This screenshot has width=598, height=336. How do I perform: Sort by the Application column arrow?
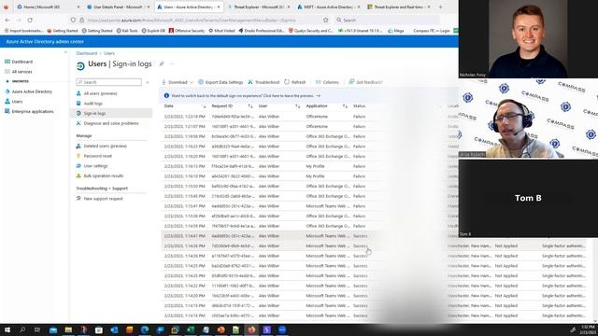coord(345,106)
